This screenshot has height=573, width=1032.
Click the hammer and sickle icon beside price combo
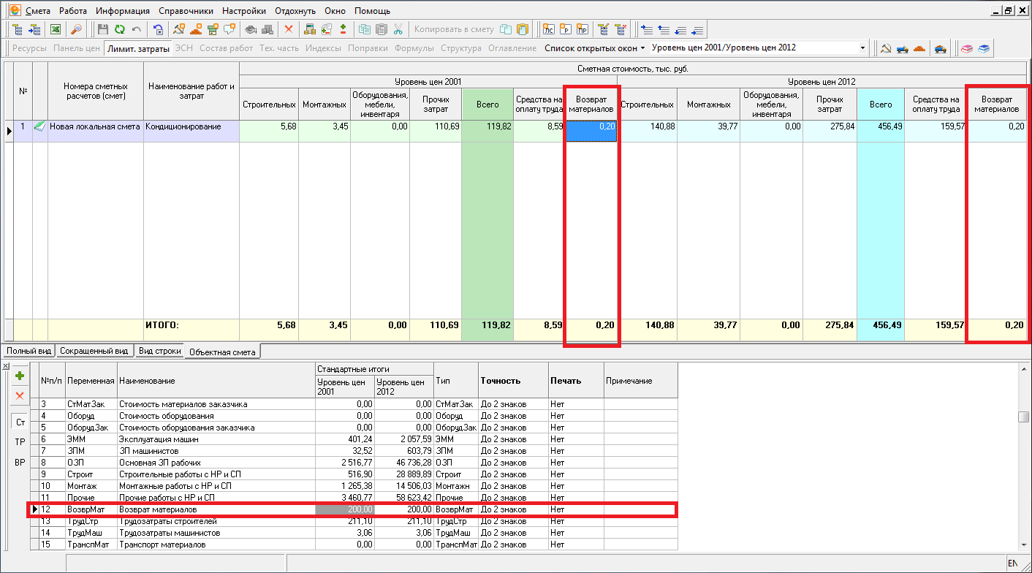pos(886,48)
